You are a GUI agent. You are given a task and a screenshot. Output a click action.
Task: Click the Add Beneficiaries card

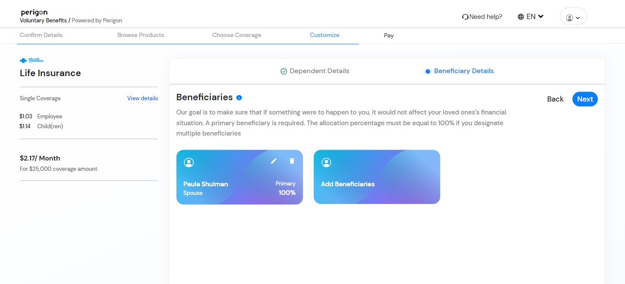[377, 177]
